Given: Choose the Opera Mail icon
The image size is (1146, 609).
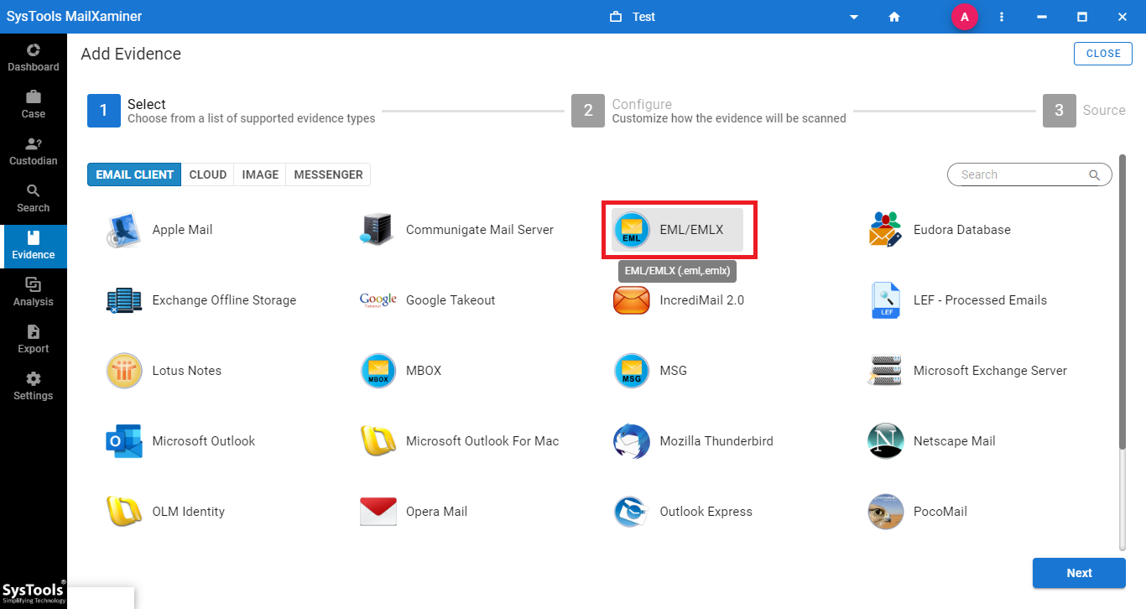Looking at the screenshot, I should [x=378, y=512].
